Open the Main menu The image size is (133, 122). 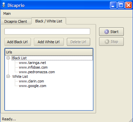[x=7, y=14]
